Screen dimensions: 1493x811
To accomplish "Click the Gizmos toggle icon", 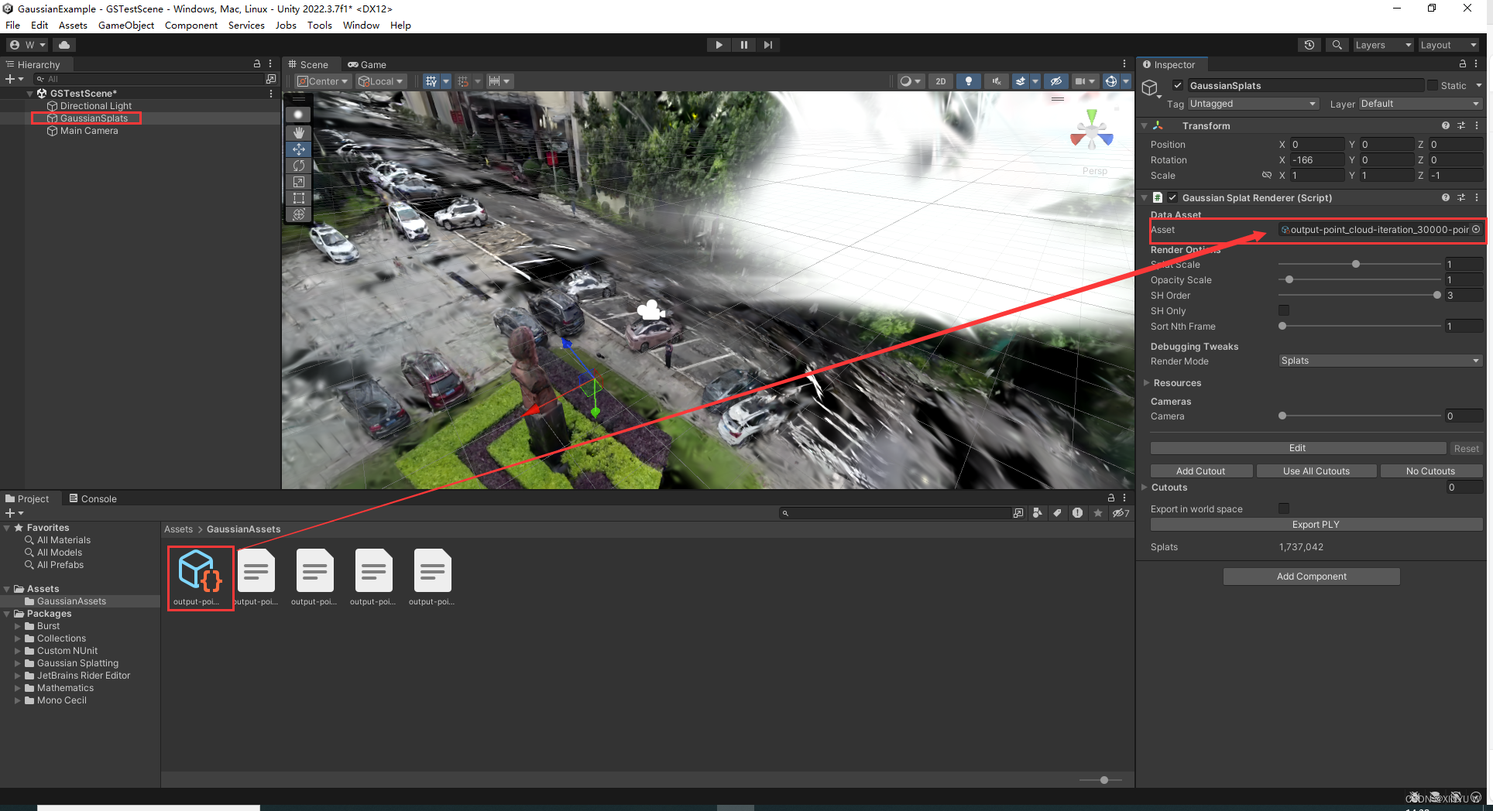I will tap(1111, 81).
